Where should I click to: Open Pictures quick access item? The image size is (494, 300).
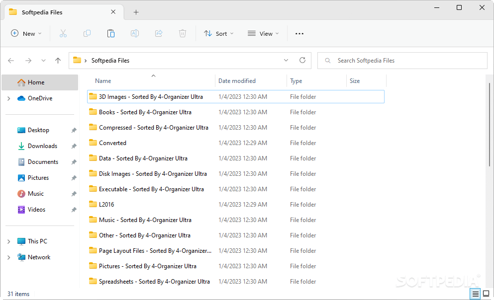tap(38, 178)
